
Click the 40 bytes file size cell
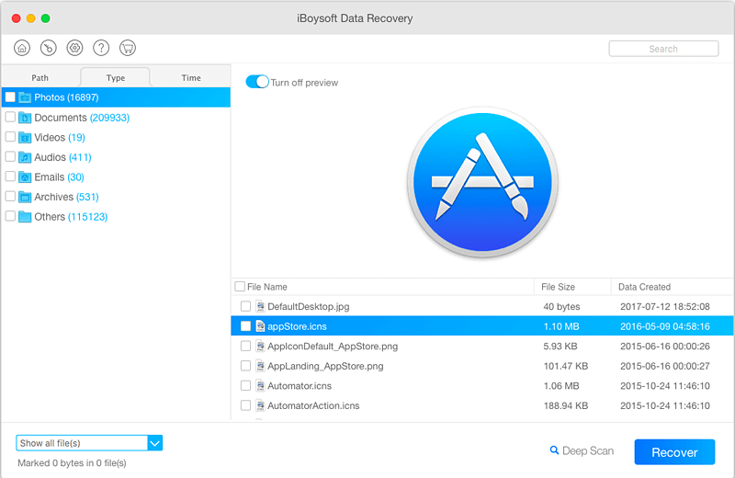(561, 307)
